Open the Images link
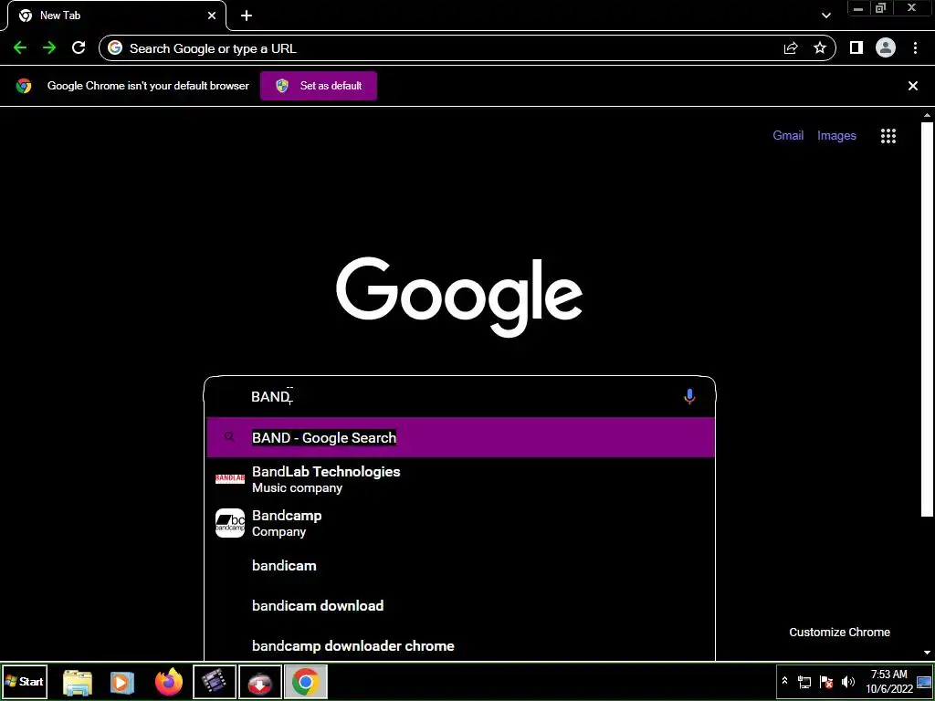Viewport: 935px width, 701px height. (836, 135)
